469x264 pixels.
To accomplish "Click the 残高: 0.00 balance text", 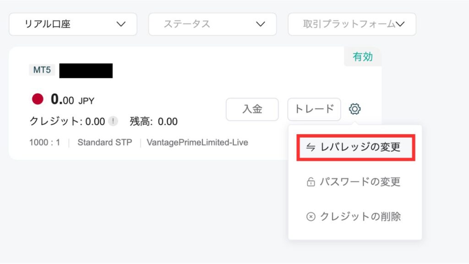I will [153, 121].
